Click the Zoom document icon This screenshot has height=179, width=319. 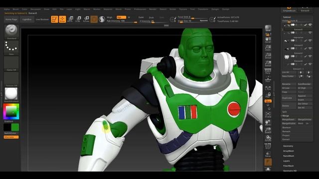pos(268,48)
